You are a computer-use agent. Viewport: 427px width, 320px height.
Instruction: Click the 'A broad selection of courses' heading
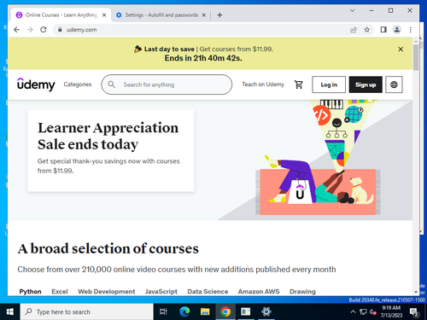108,248
